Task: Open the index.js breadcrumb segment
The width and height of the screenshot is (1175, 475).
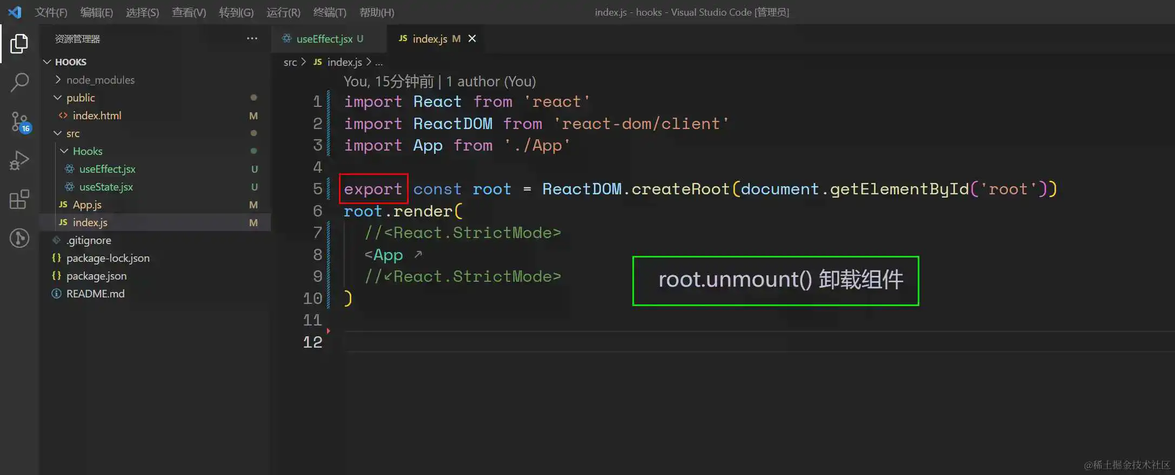Action: tap(344, 62)
